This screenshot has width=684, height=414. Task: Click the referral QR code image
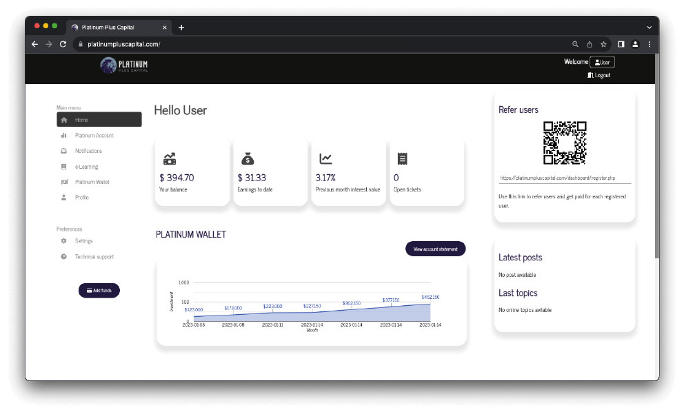(565, 143)
